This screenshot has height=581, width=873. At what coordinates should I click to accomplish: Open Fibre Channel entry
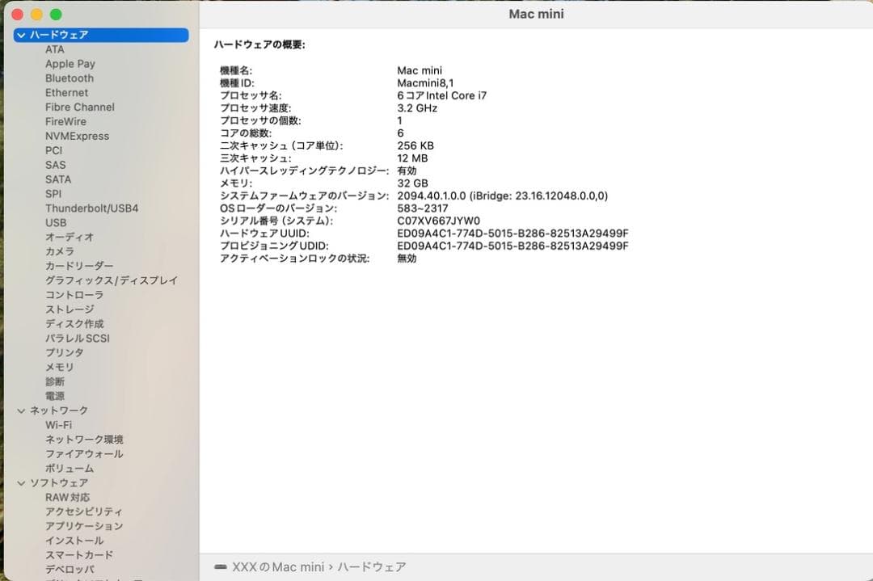pyautogui.click(x=79, y=107)
